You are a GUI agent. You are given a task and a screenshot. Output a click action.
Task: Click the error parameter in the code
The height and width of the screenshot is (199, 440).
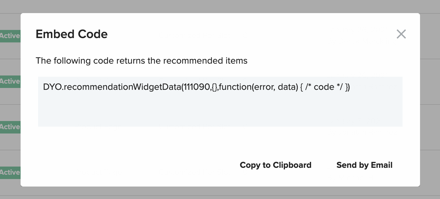click(264, 87)
